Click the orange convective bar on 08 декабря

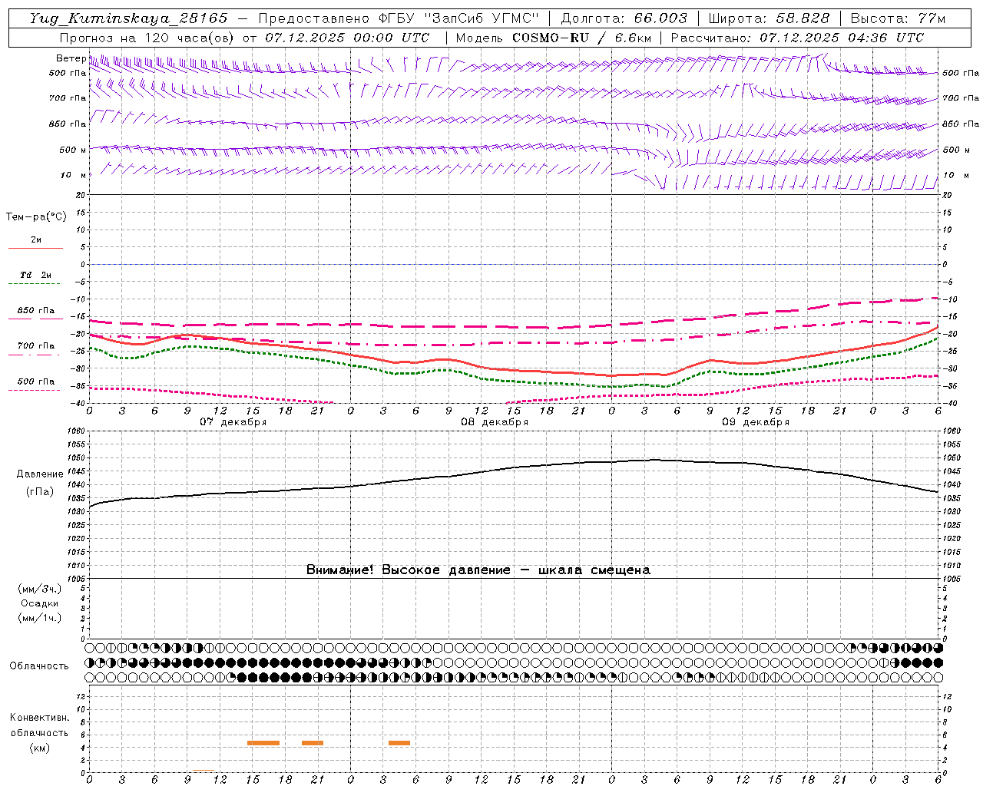click(x=399, y=743)
